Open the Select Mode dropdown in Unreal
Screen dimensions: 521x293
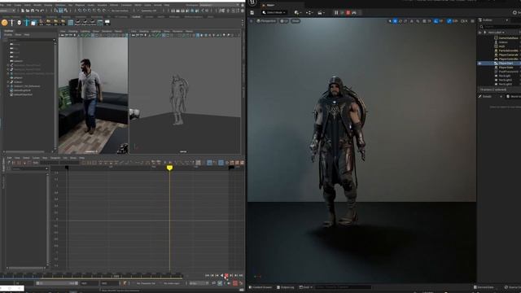pos(274,13)
